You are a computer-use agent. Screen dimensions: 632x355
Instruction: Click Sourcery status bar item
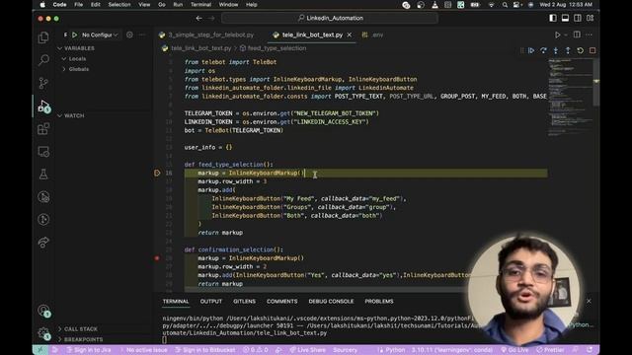point(345,350)
